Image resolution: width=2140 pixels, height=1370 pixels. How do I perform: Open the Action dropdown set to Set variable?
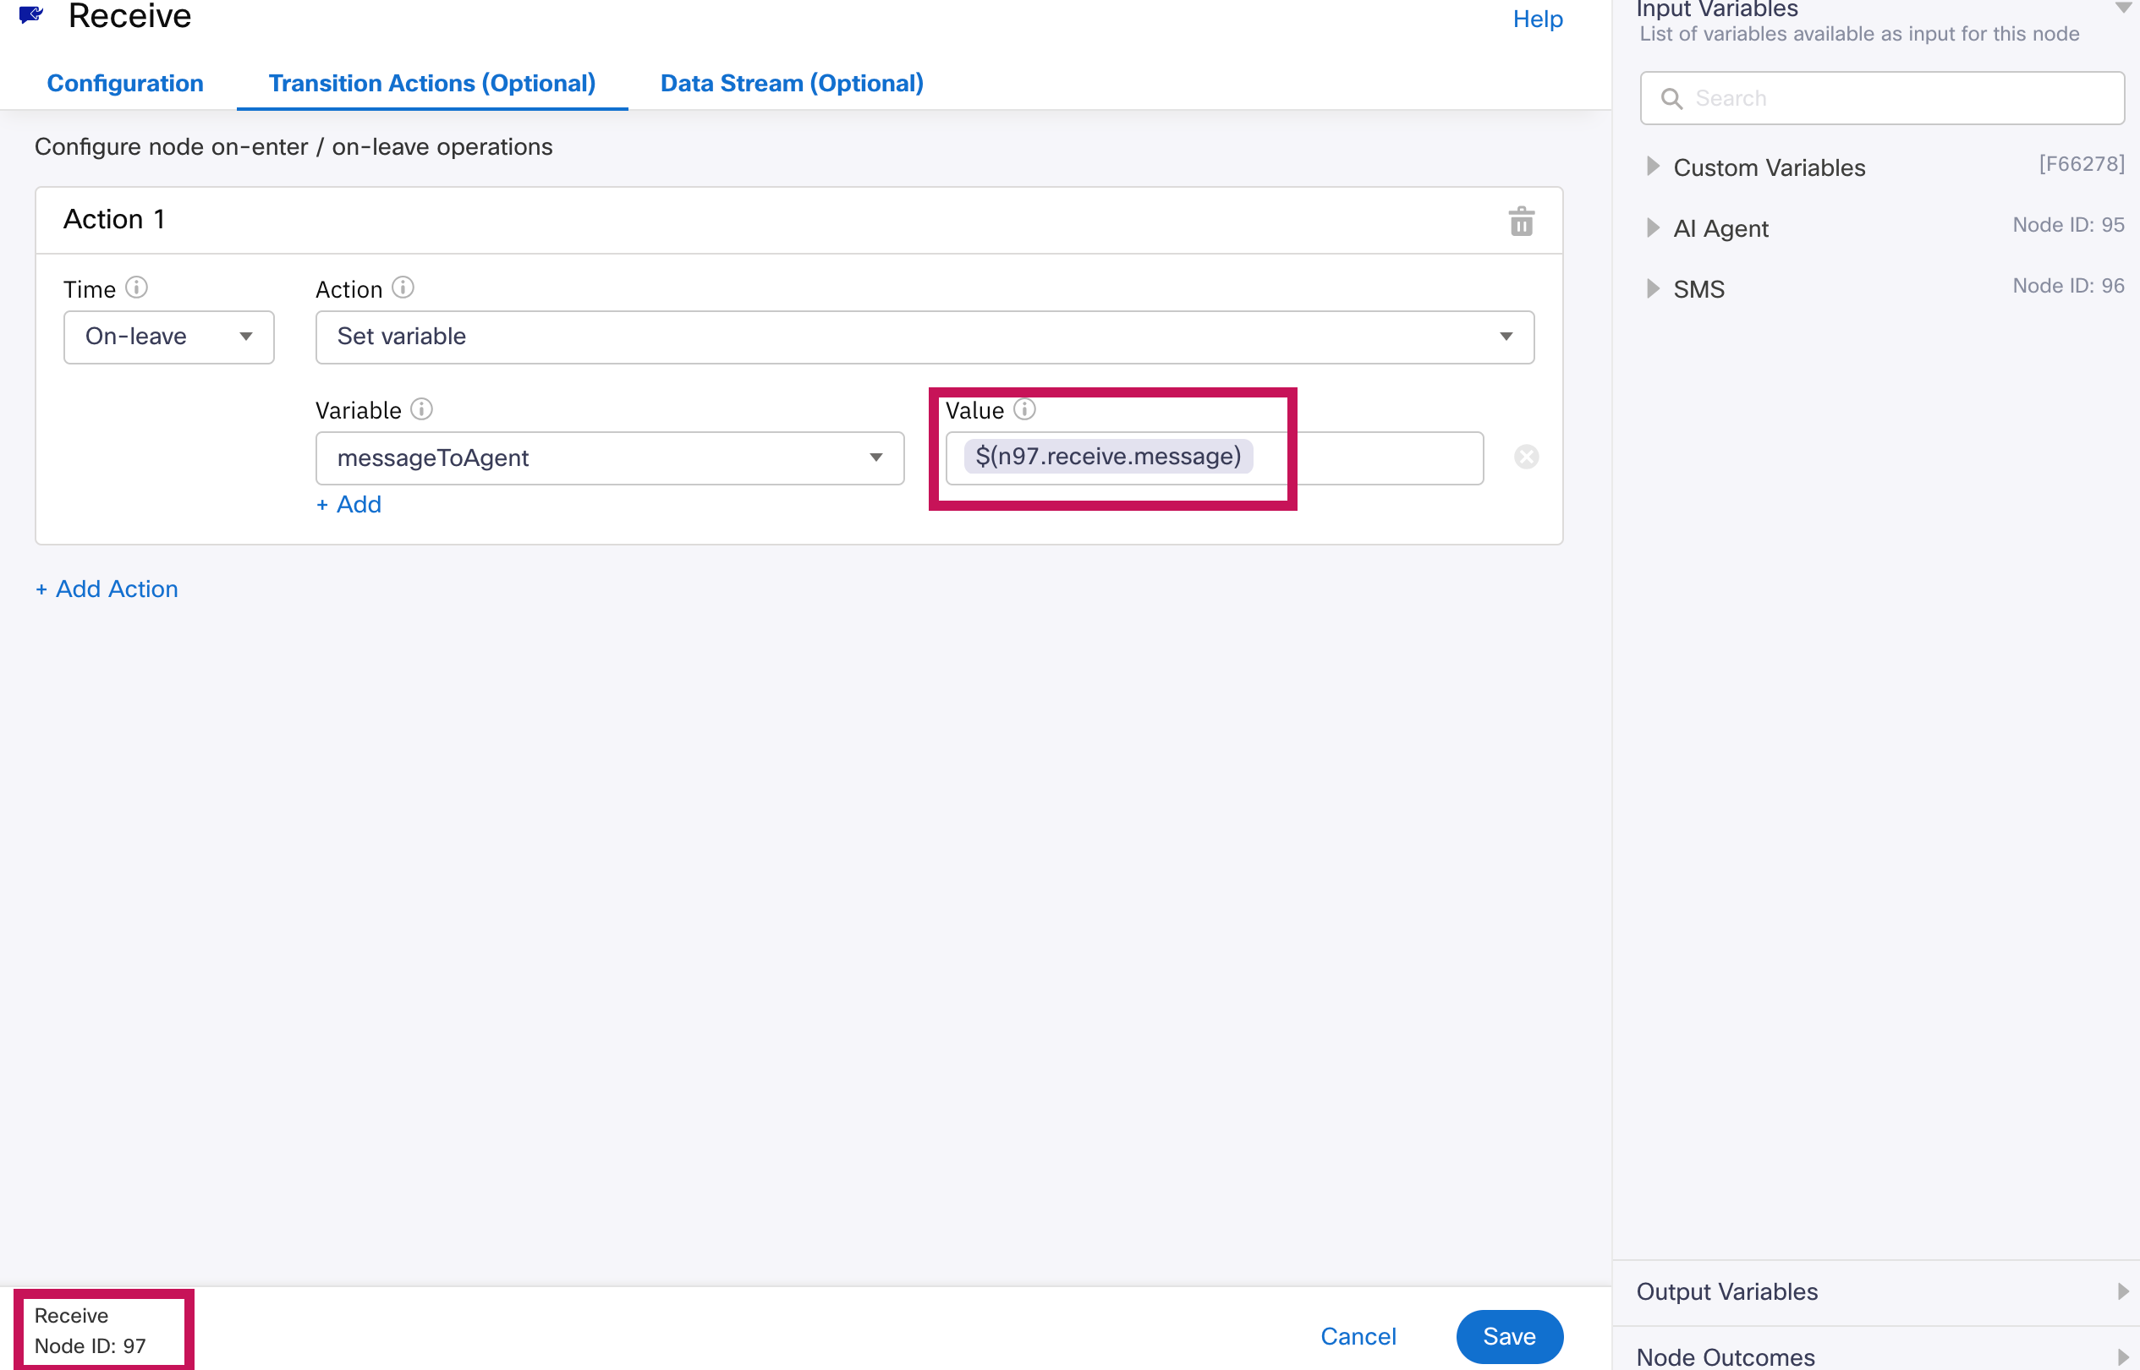pyautogui.click(x=925, y=337)
